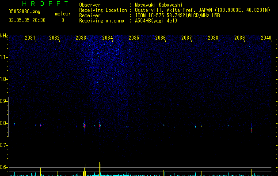Screen dimensions: 278x176
Task: Click the 0.7 kHz axis label
Action: (x=4, y=145)
